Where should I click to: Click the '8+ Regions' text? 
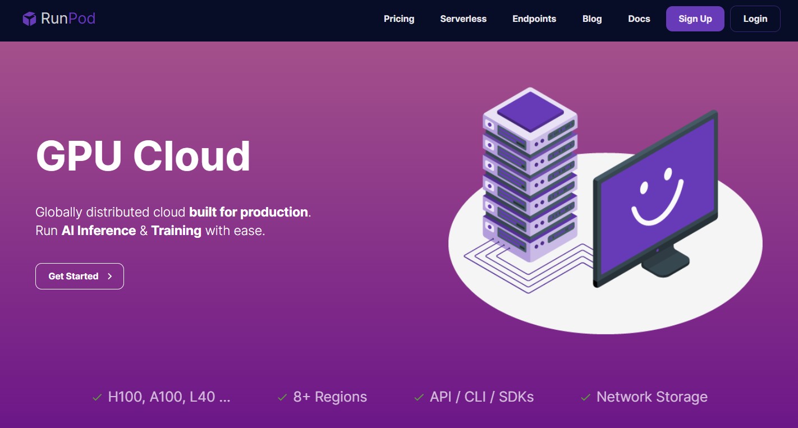point(330,397)
